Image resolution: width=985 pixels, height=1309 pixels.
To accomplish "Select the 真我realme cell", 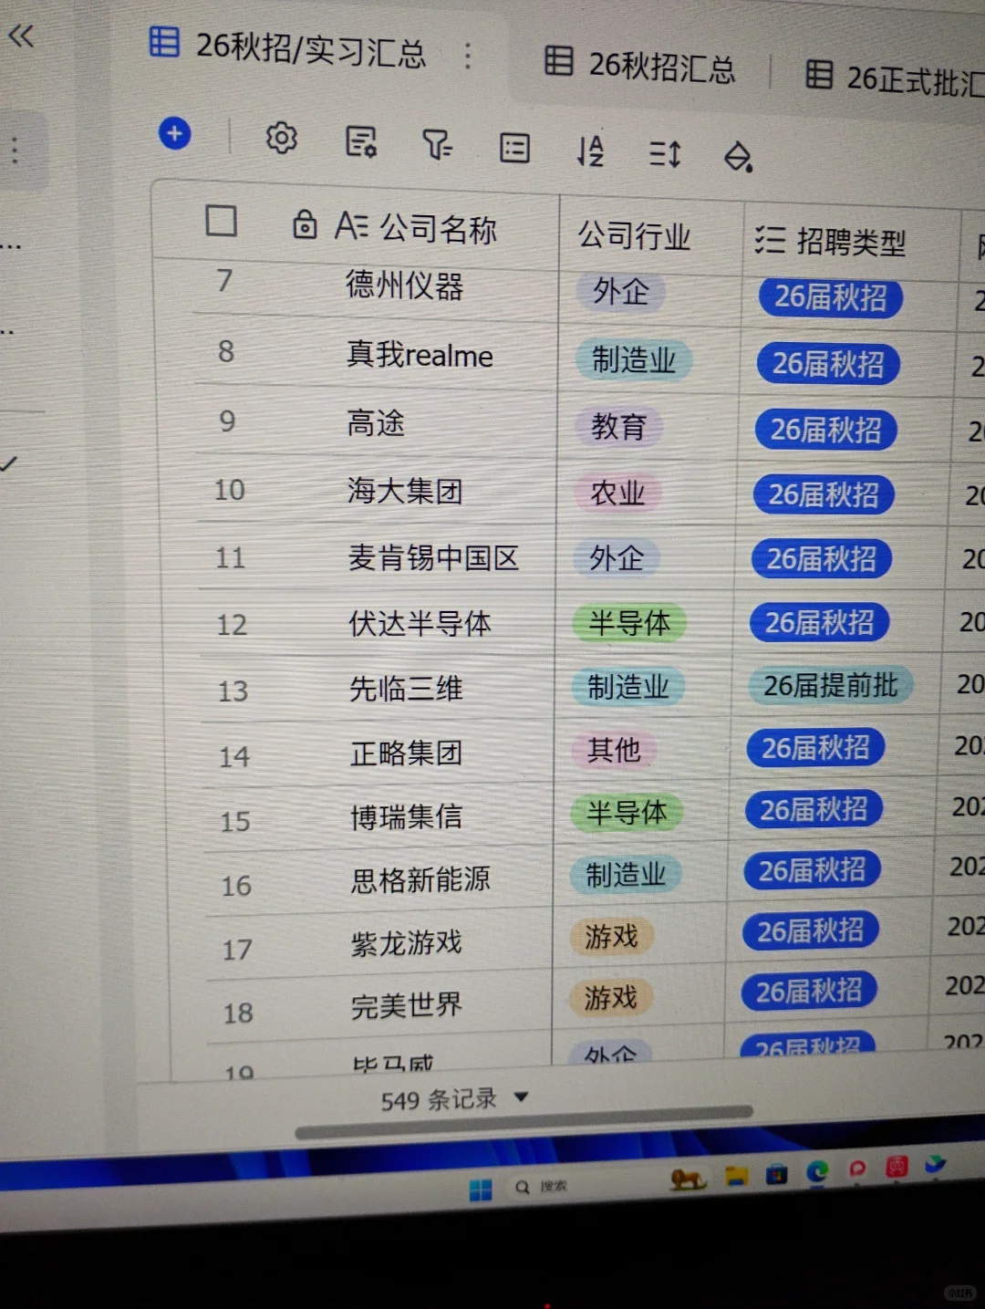I will point(420,355).
